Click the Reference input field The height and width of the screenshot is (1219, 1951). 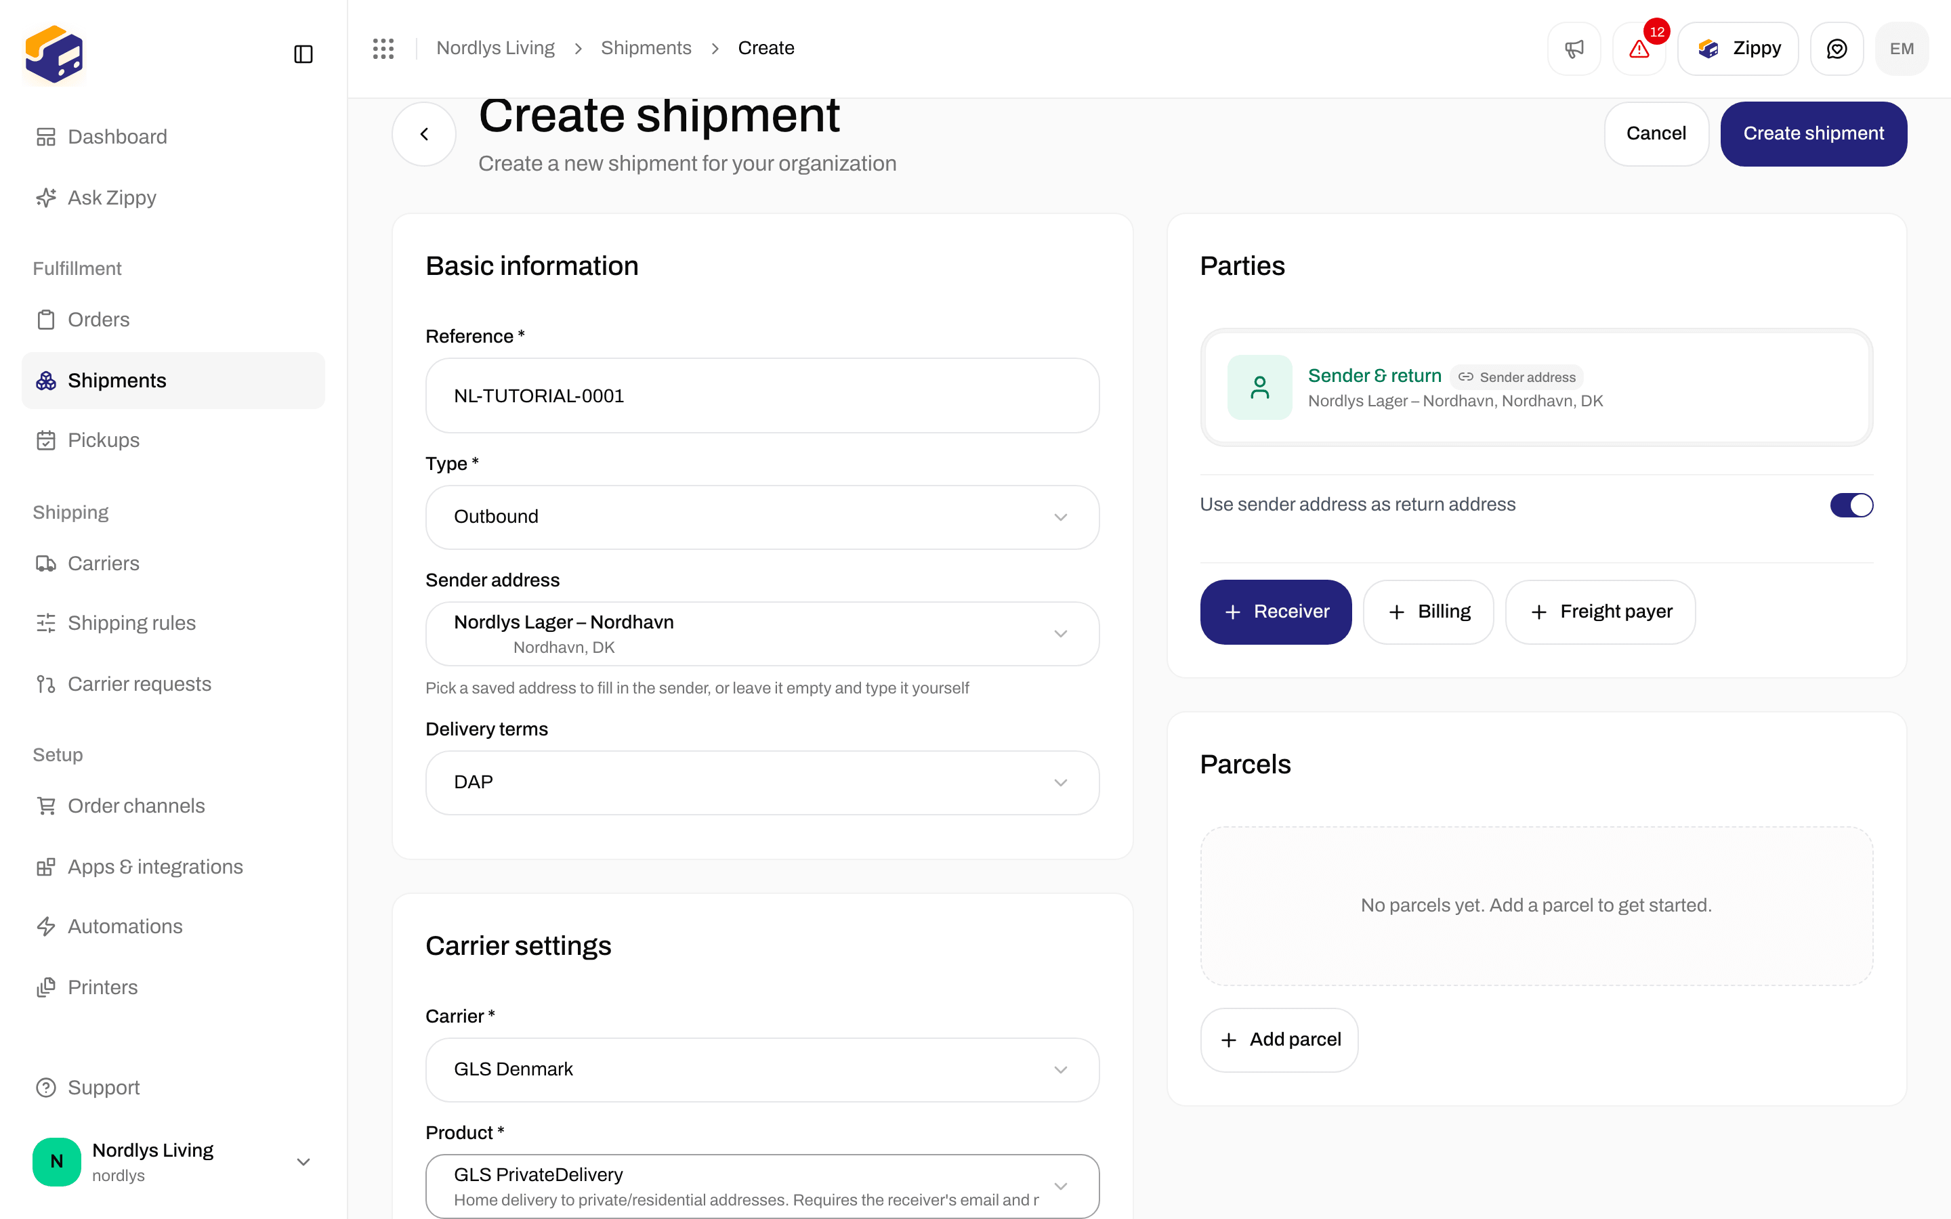point(762,396)
